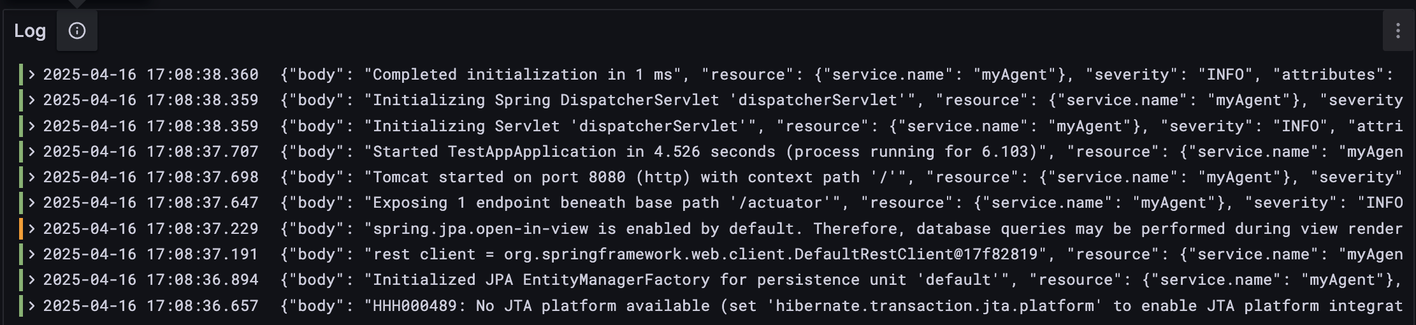1416x325 pixels.
Task: Expand the 'Initializing Servlet dispatcherServlet' log row
Action: point(31,126)
